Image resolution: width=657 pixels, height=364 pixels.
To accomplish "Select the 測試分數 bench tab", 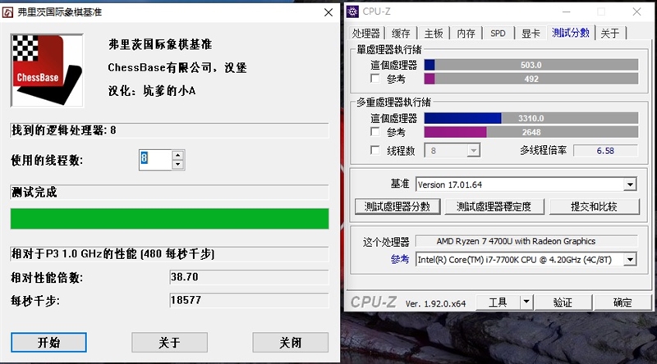I will [x=571, y=33].
